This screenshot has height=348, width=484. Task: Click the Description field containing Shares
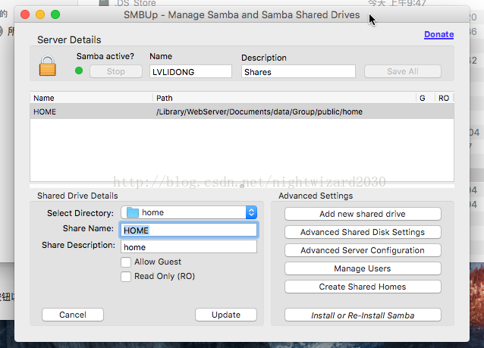298,71
